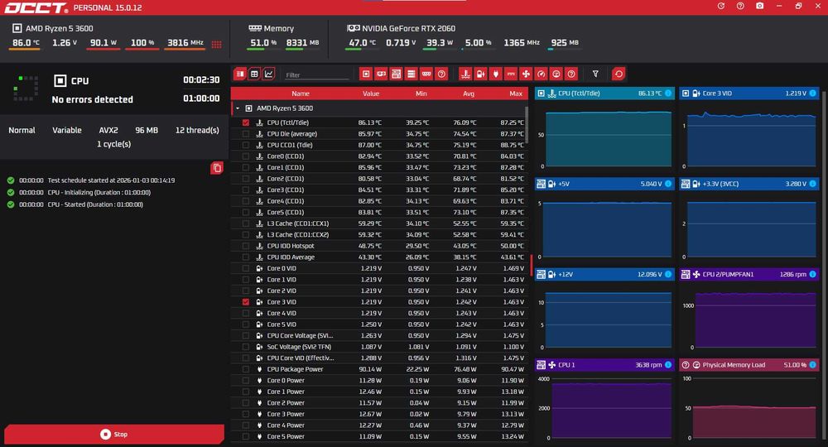Check the Core0 (CCD1) checkbox

[x=246, y=156]
